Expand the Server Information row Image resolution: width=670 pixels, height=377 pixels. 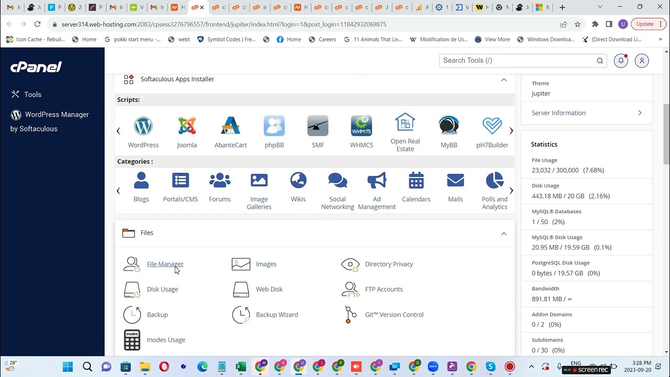point(587,113)
